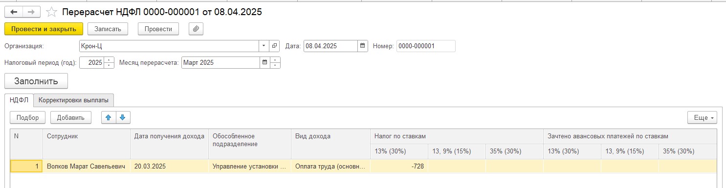This screenshot has width=726, height=188.
Task: Select the Волков Марат Савельевич cell
Action: (x=87, y=167)
